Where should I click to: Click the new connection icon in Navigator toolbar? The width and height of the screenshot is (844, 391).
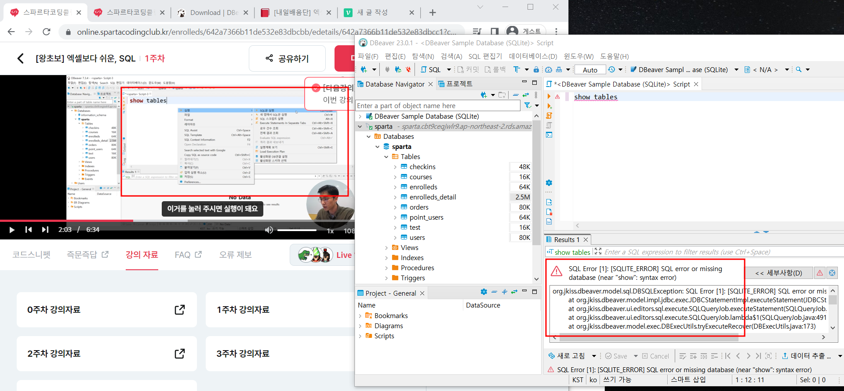pyautogui.click(x=484, y=95)
